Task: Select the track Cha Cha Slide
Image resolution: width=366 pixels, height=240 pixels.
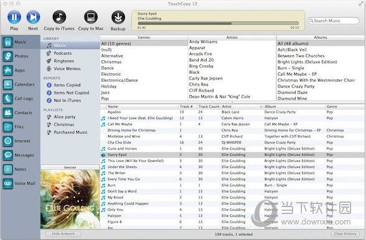Action: point(232,143)
